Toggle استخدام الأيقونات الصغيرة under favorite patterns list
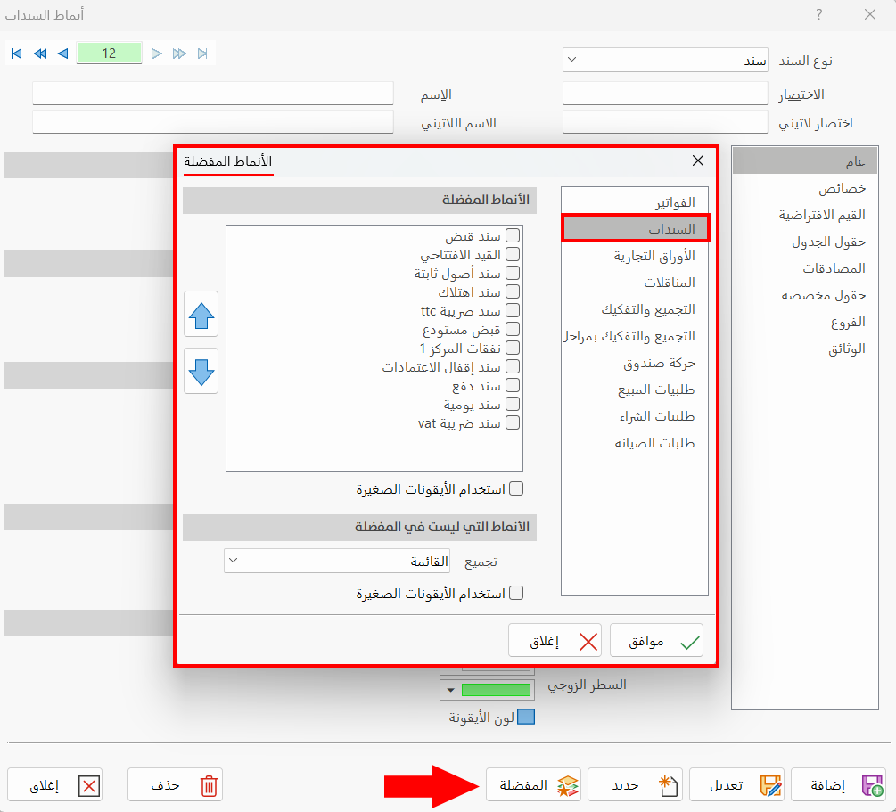This screenshot has height=812, width=896. (516, 489)
